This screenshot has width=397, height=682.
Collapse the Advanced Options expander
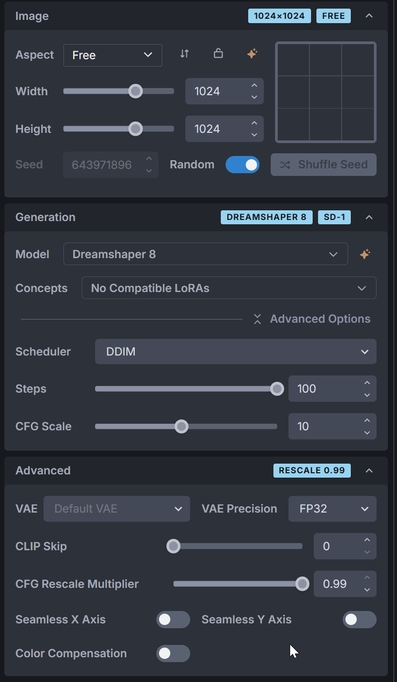pyautogui.click(x=312, y=319)
